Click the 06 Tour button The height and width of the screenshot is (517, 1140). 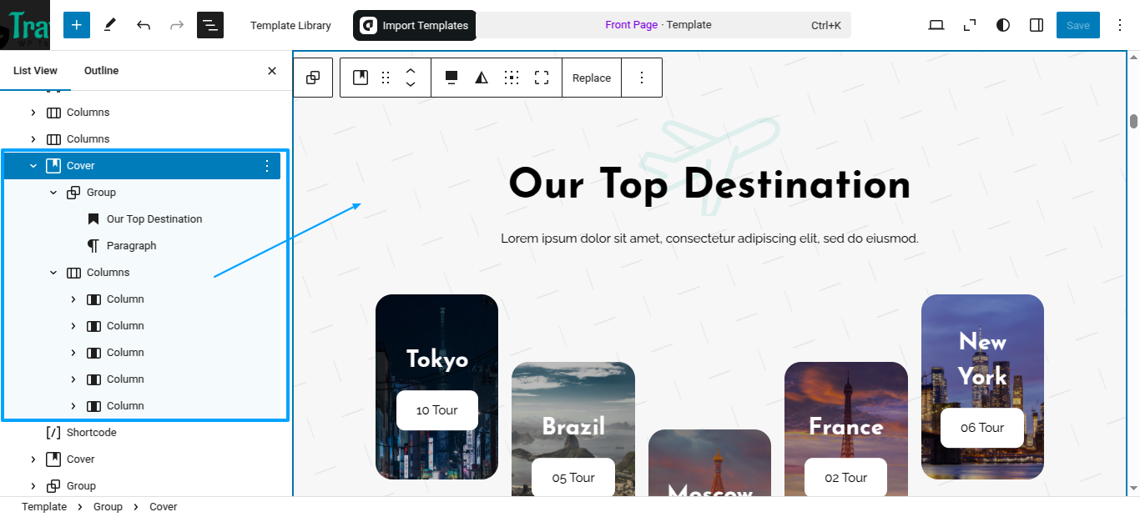coord(982,428)
